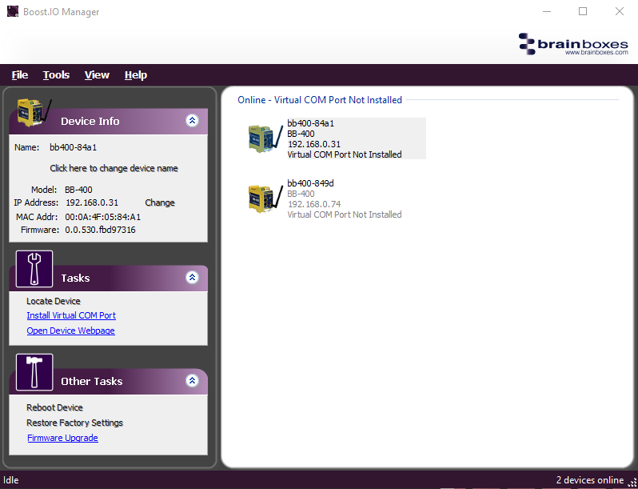Viewport: 638px width, 489px height.
Task: Click the Idle status text
Action: coord(11,480)
